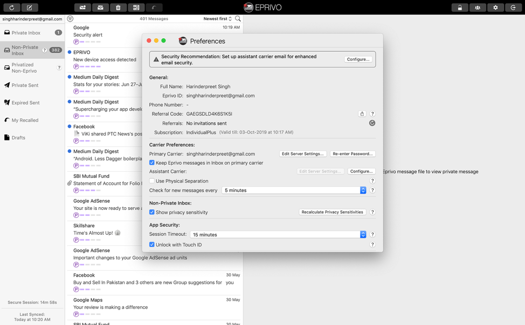Click the Edit Server Settings button for primary carrier

pyautogui.click(x=302, y=154)
